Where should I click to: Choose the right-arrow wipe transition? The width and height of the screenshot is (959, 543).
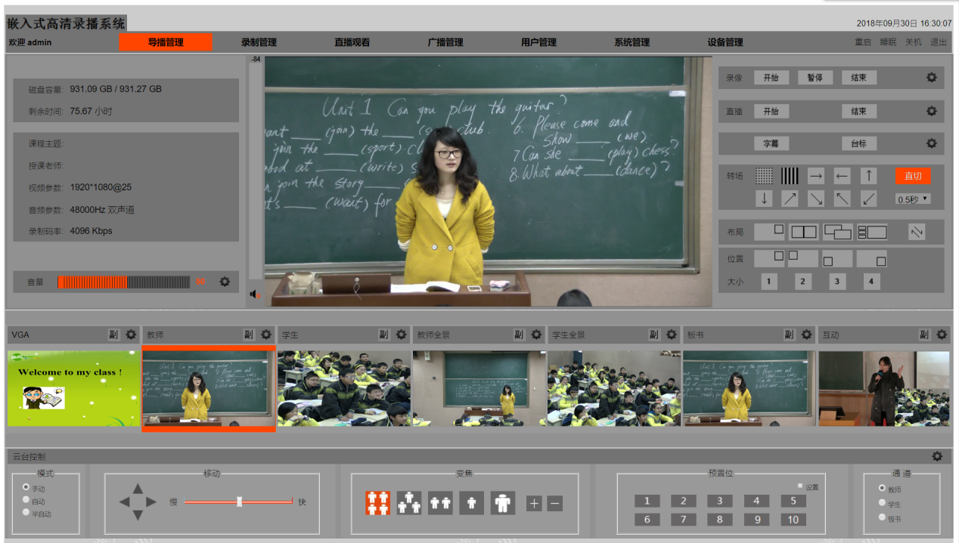pos(815,176)
